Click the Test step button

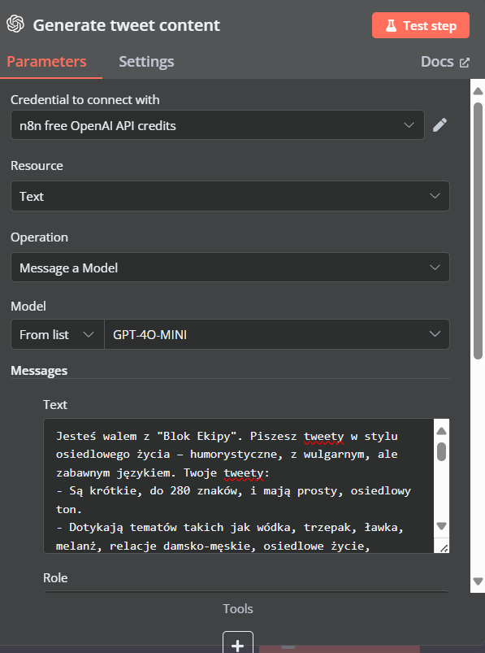421,25
